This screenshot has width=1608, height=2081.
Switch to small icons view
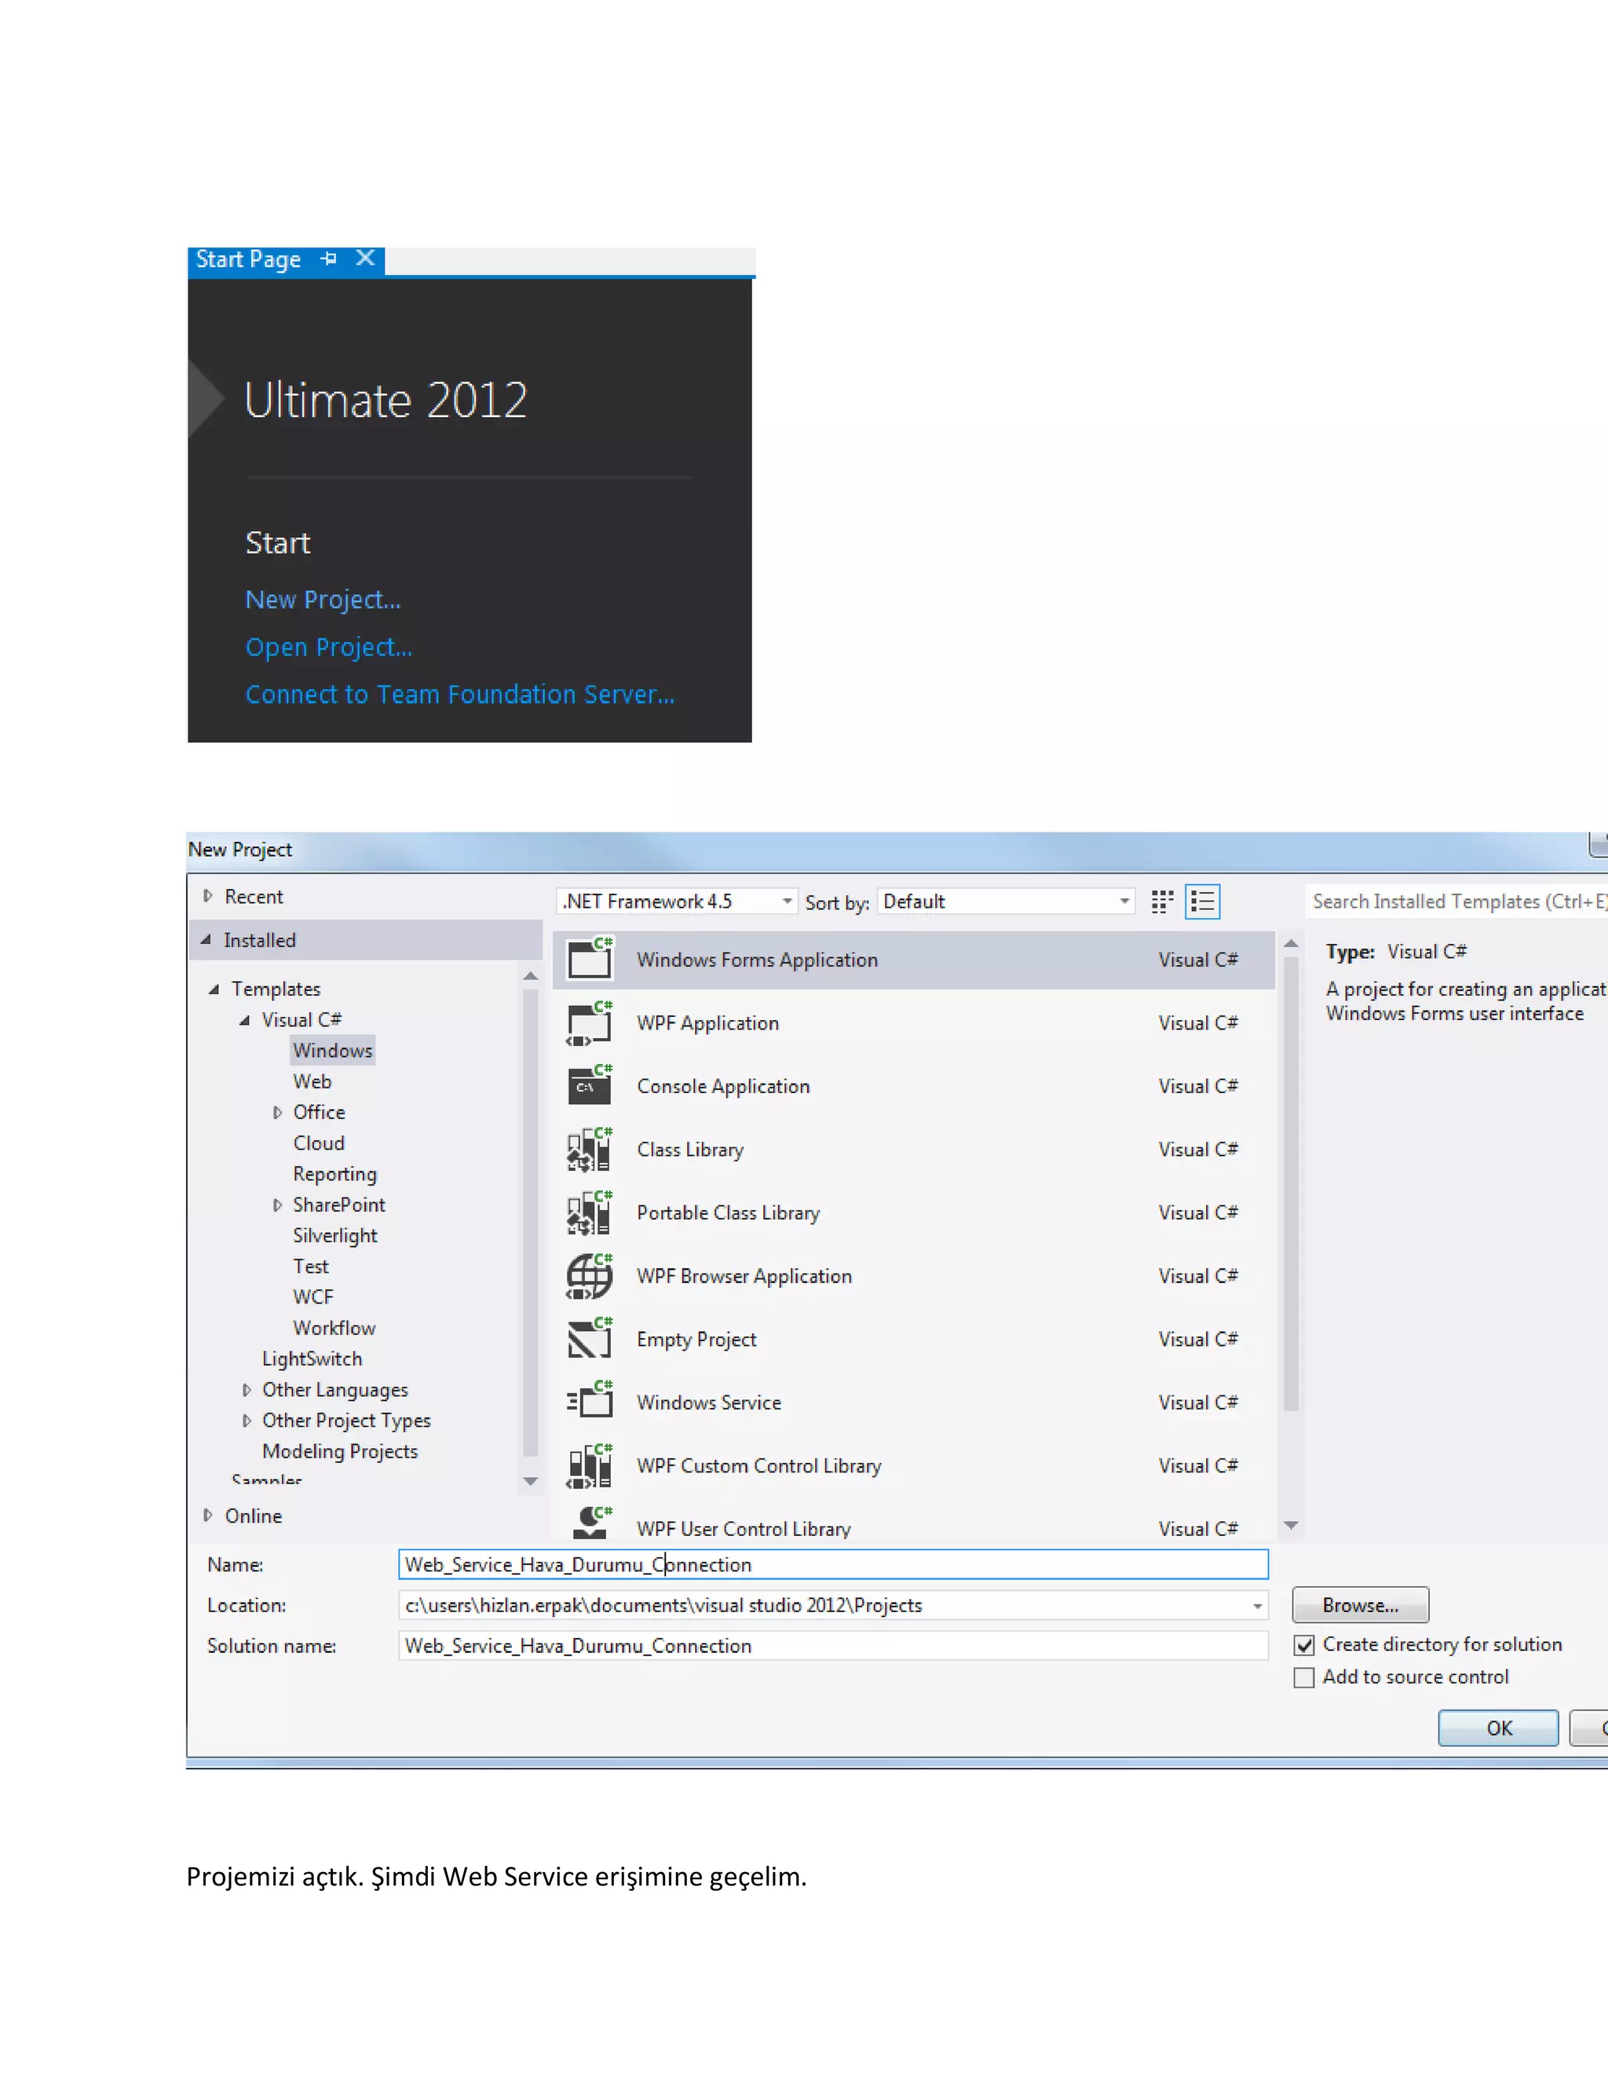pos(1161,902)
